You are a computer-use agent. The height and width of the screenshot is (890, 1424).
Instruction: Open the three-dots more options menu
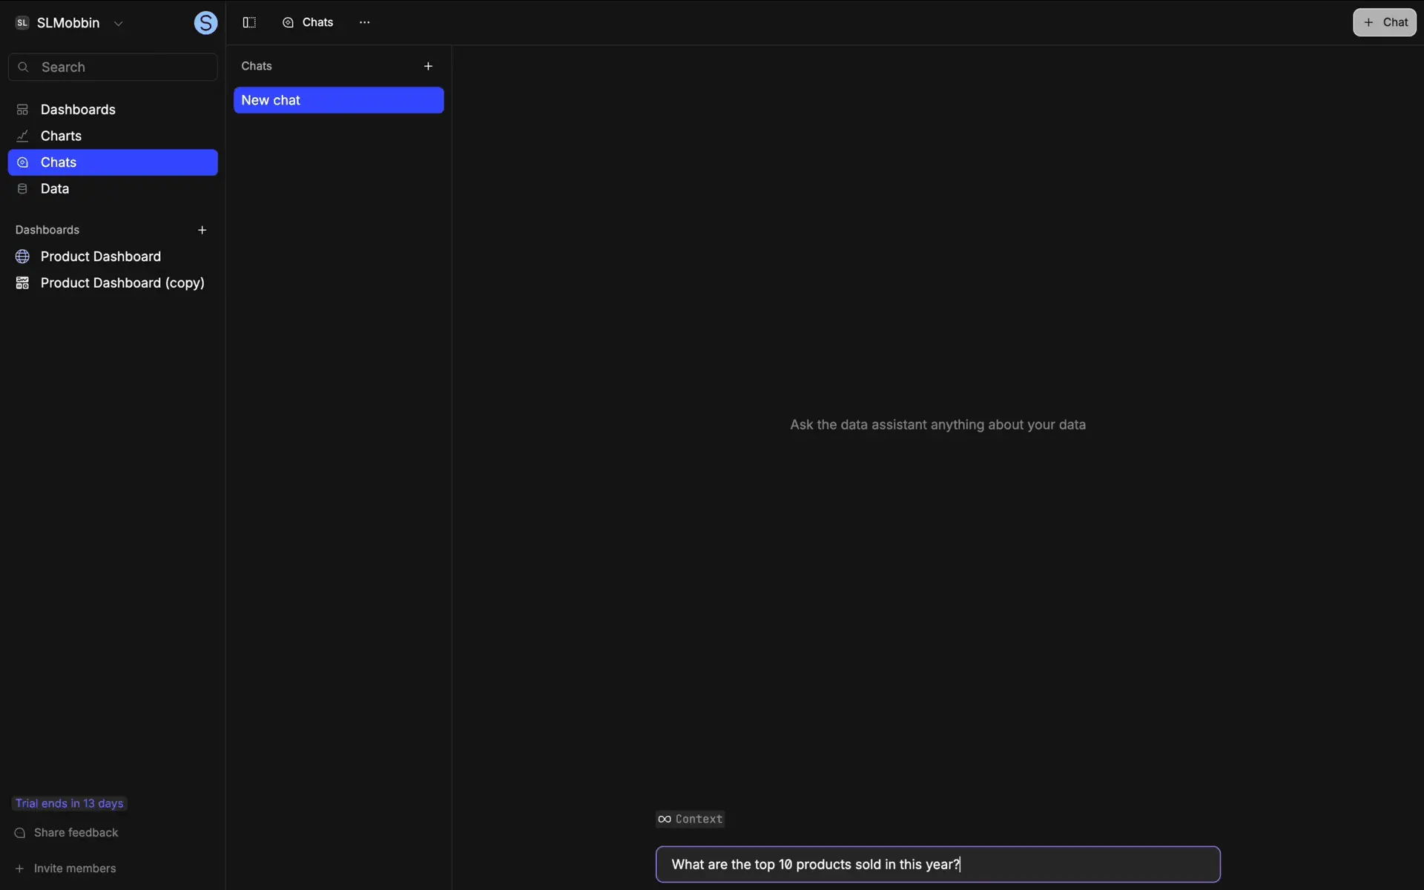[x=364, y=22]
